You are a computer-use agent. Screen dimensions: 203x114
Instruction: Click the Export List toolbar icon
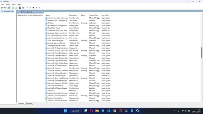coord(16,8)
